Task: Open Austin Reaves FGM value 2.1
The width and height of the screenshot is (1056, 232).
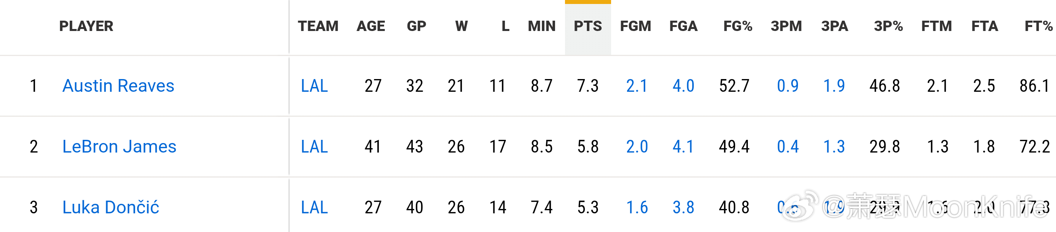Action: (x=637, y=86)
